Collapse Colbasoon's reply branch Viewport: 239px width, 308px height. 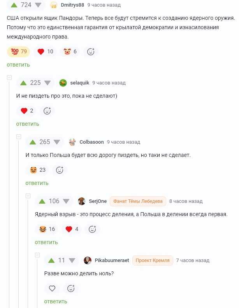coord(19,137)
